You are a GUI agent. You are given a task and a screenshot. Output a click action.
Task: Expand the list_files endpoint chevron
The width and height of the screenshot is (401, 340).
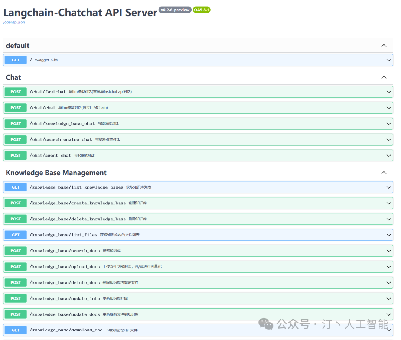[388, 235]
